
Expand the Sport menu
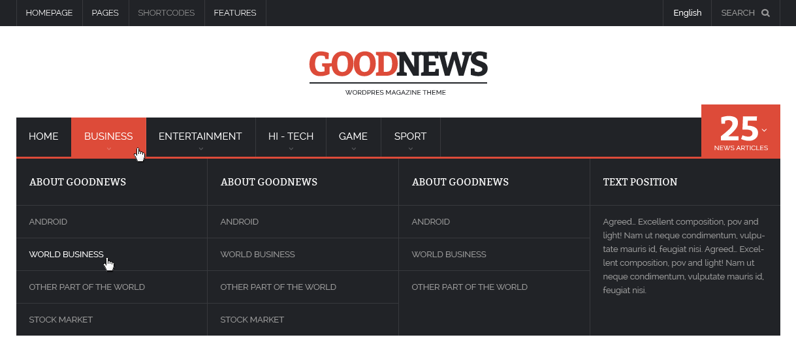click(x=410, y=136)
